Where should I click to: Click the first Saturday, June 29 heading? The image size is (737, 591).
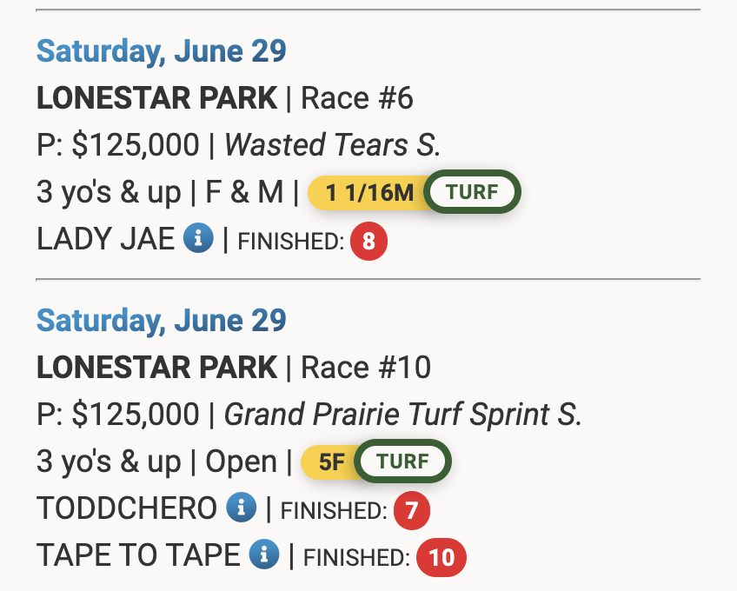[161, 51]
